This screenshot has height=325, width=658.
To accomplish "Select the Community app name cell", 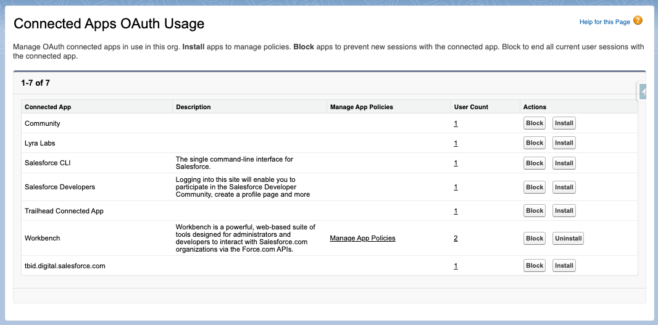I will pos(97,124).
